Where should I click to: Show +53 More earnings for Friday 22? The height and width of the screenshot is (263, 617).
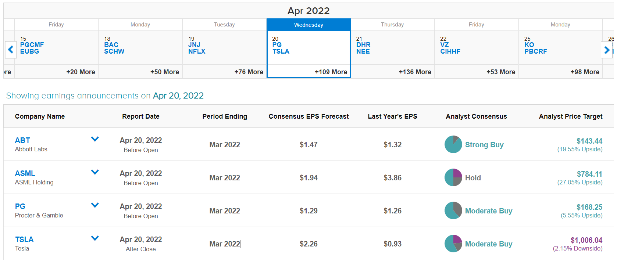501,72
